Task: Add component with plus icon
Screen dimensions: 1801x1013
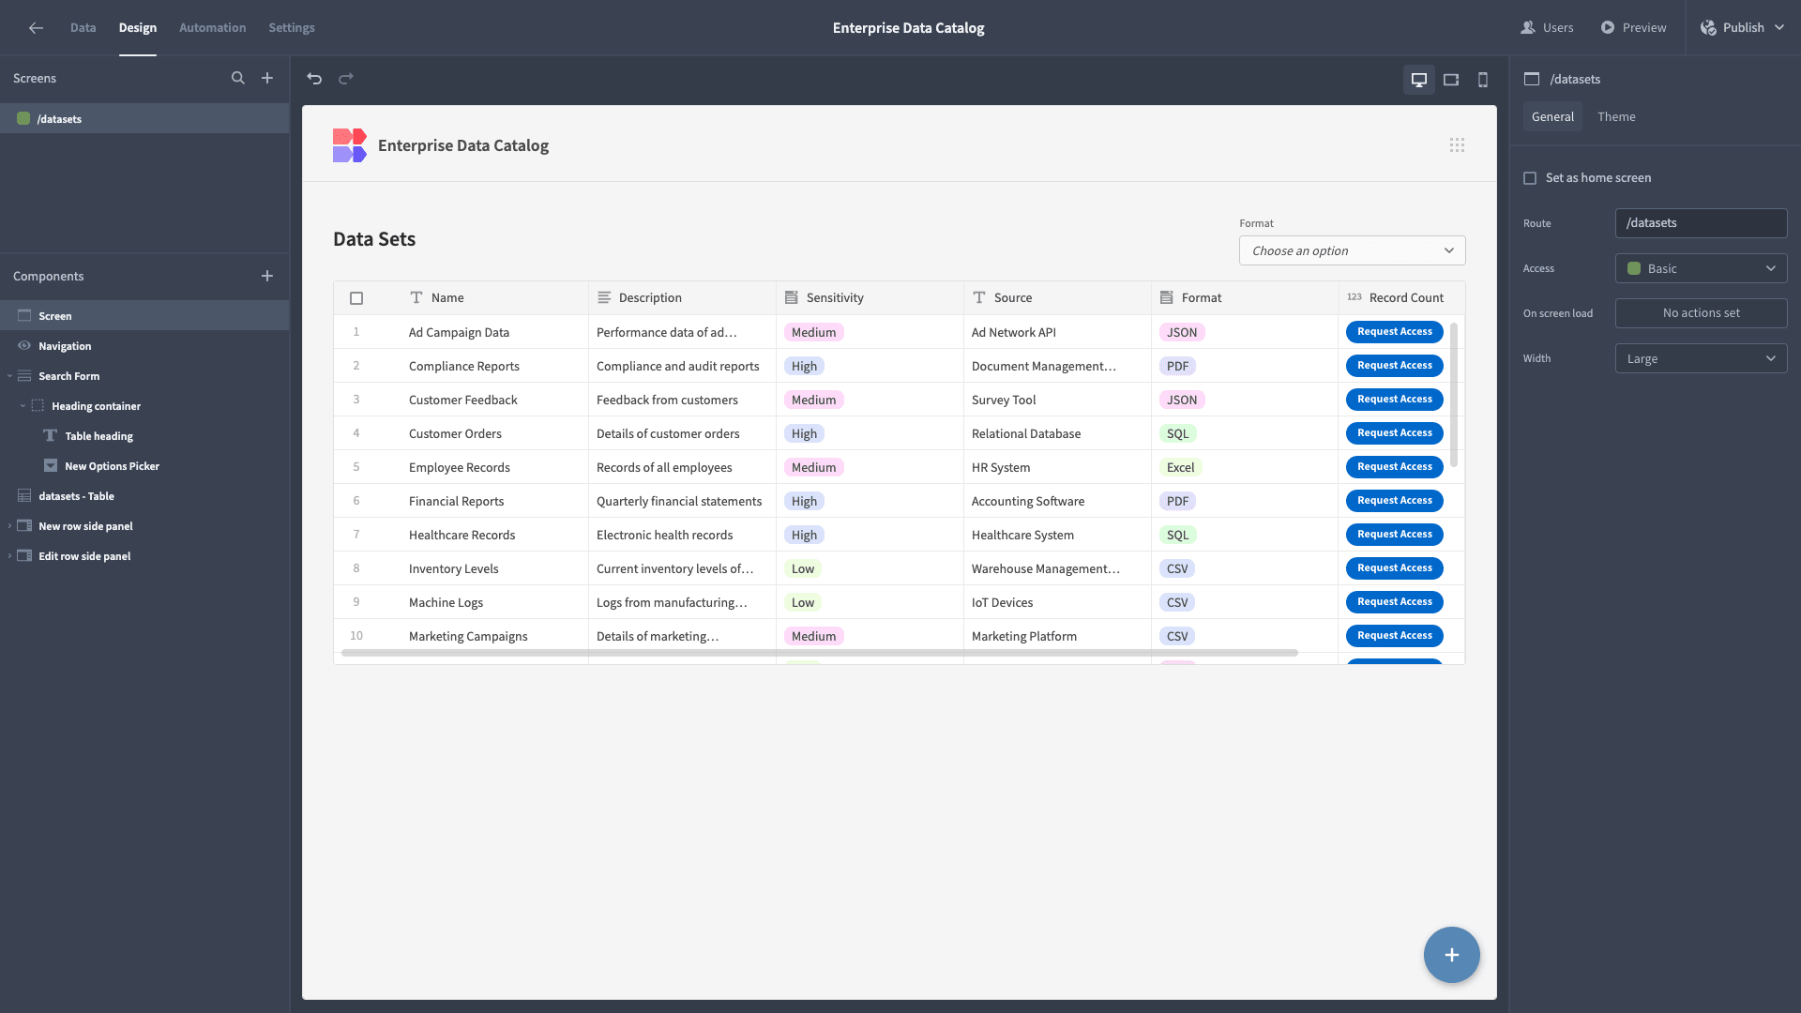Action: [x=267, y=276]
